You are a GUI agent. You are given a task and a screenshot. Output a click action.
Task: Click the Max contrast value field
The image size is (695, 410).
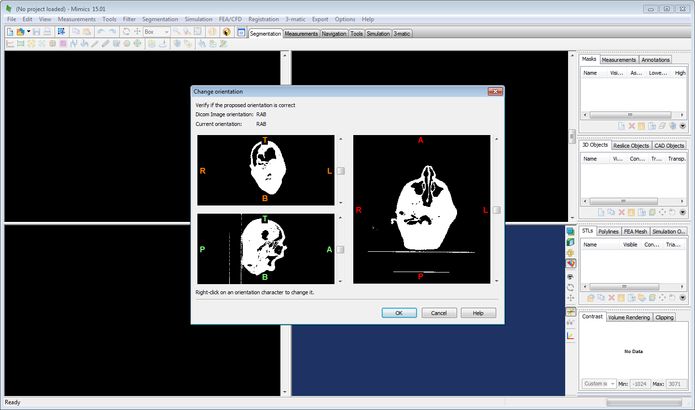tap(676, 384)
